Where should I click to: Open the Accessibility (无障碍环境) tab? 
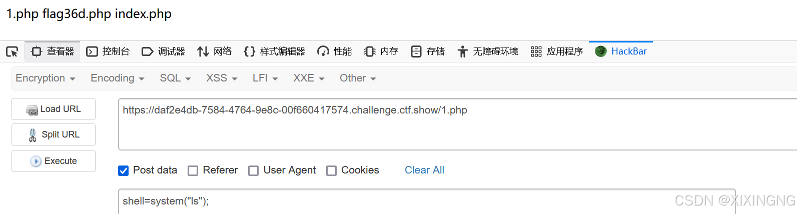coord(488,51)
